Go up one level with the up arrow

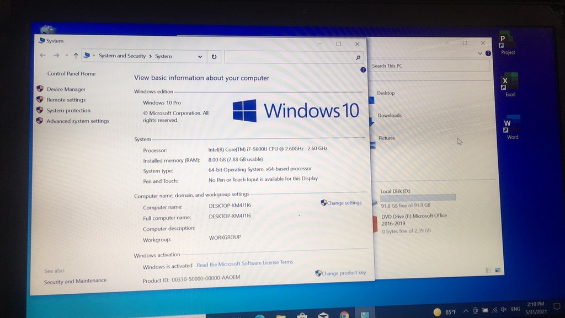click(x=76, y=56)
